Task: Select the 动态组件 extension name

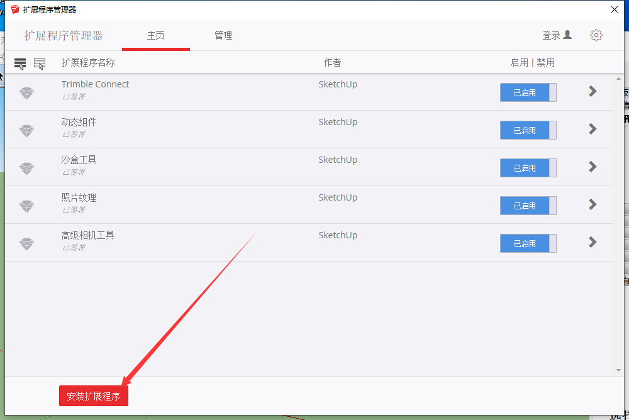Action: [x=79, y=122]
